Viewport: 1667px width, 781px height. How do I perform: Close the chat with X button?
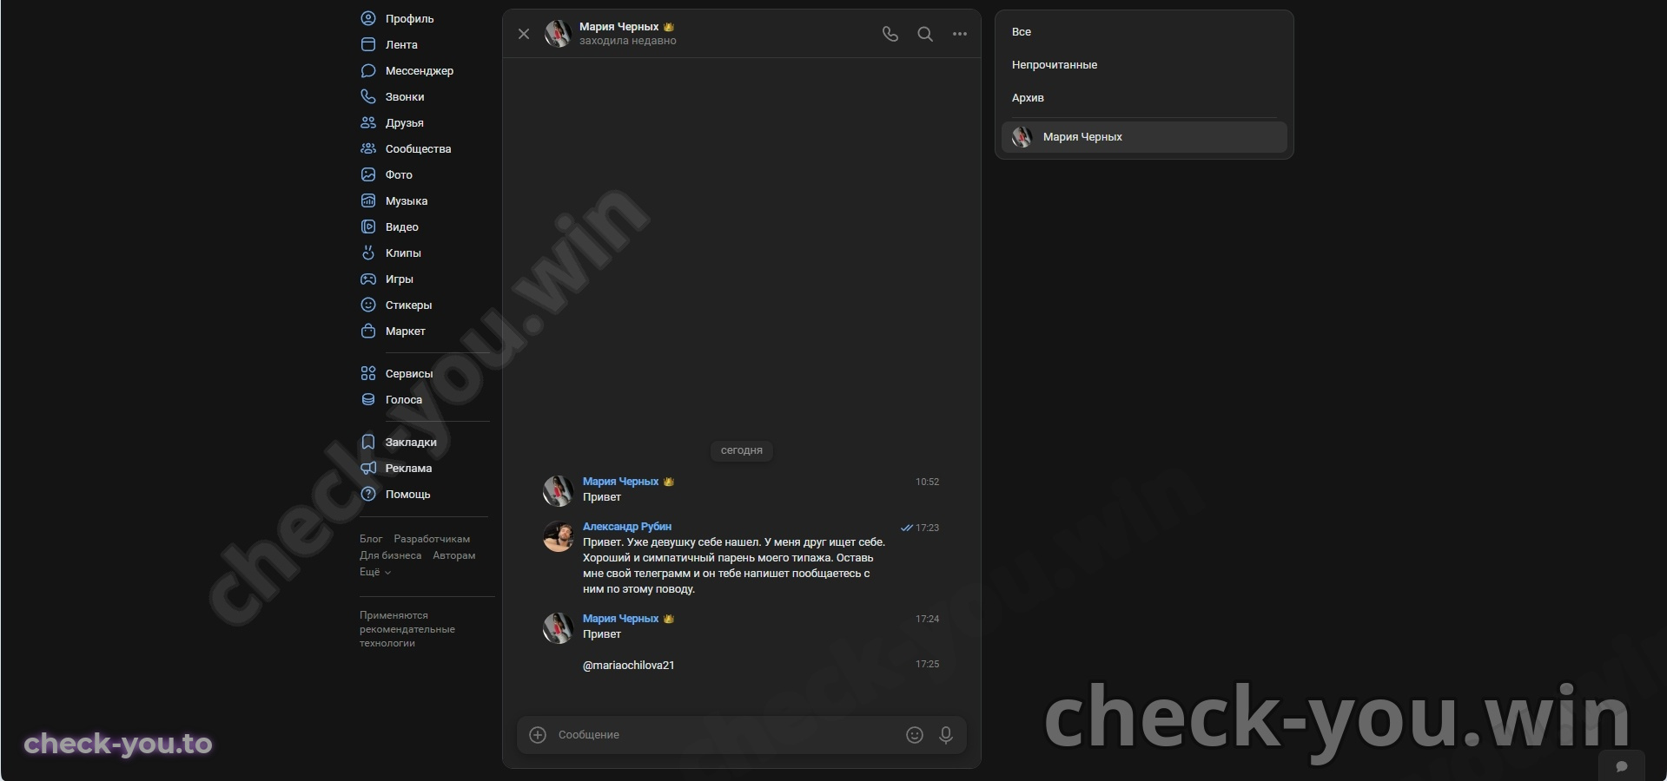pos(523,34)
